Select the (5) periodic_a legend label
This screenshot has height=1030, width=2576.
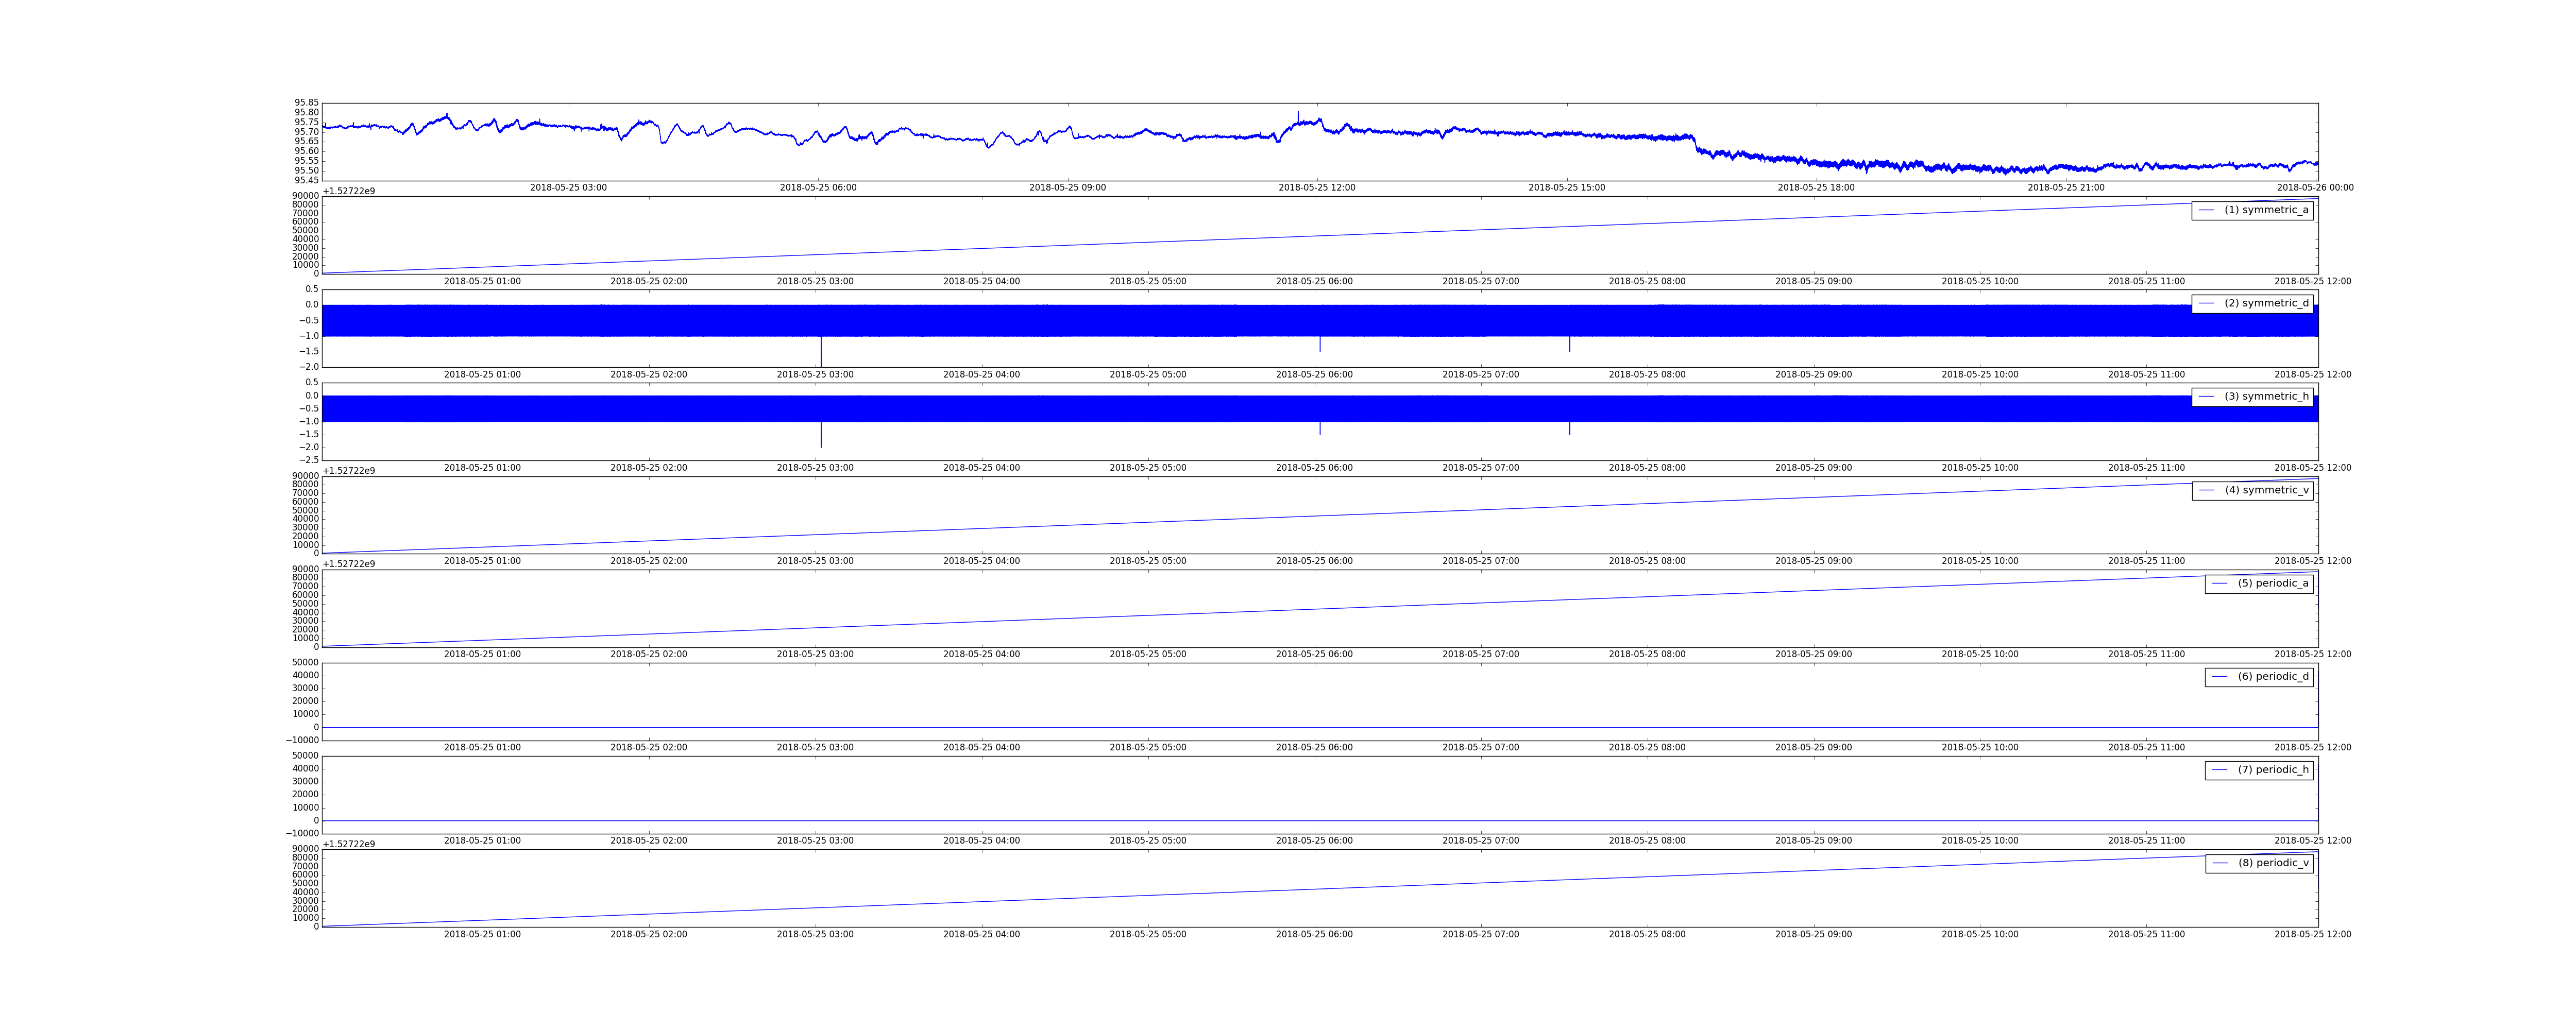click(x=2273, y=583)
